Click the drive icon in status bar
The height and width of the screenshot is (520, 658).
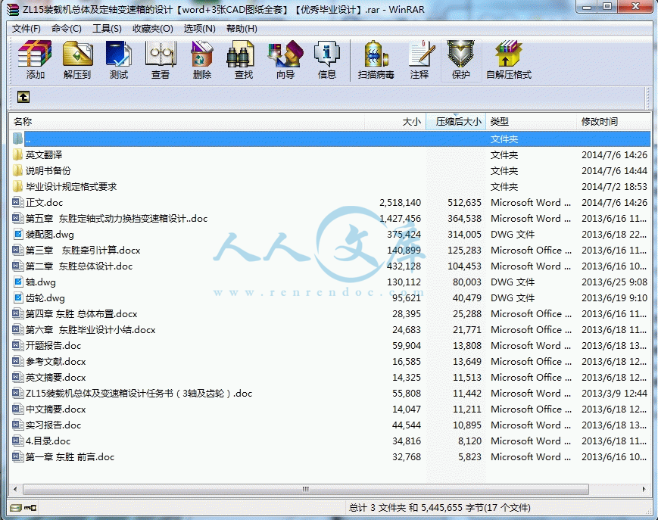16,508
